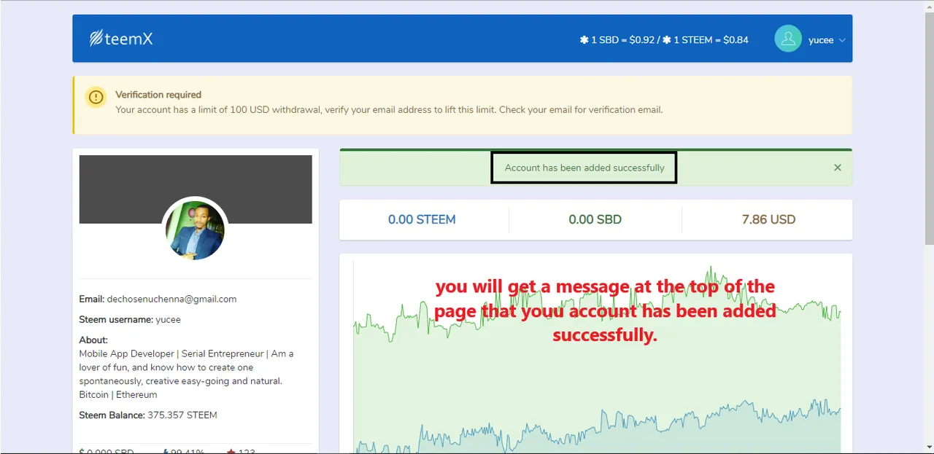Image resolution: width=934 pixels, height=454 pixels.
Task: Select the 7.86 USD balance
Action: (x=768, y=219)
